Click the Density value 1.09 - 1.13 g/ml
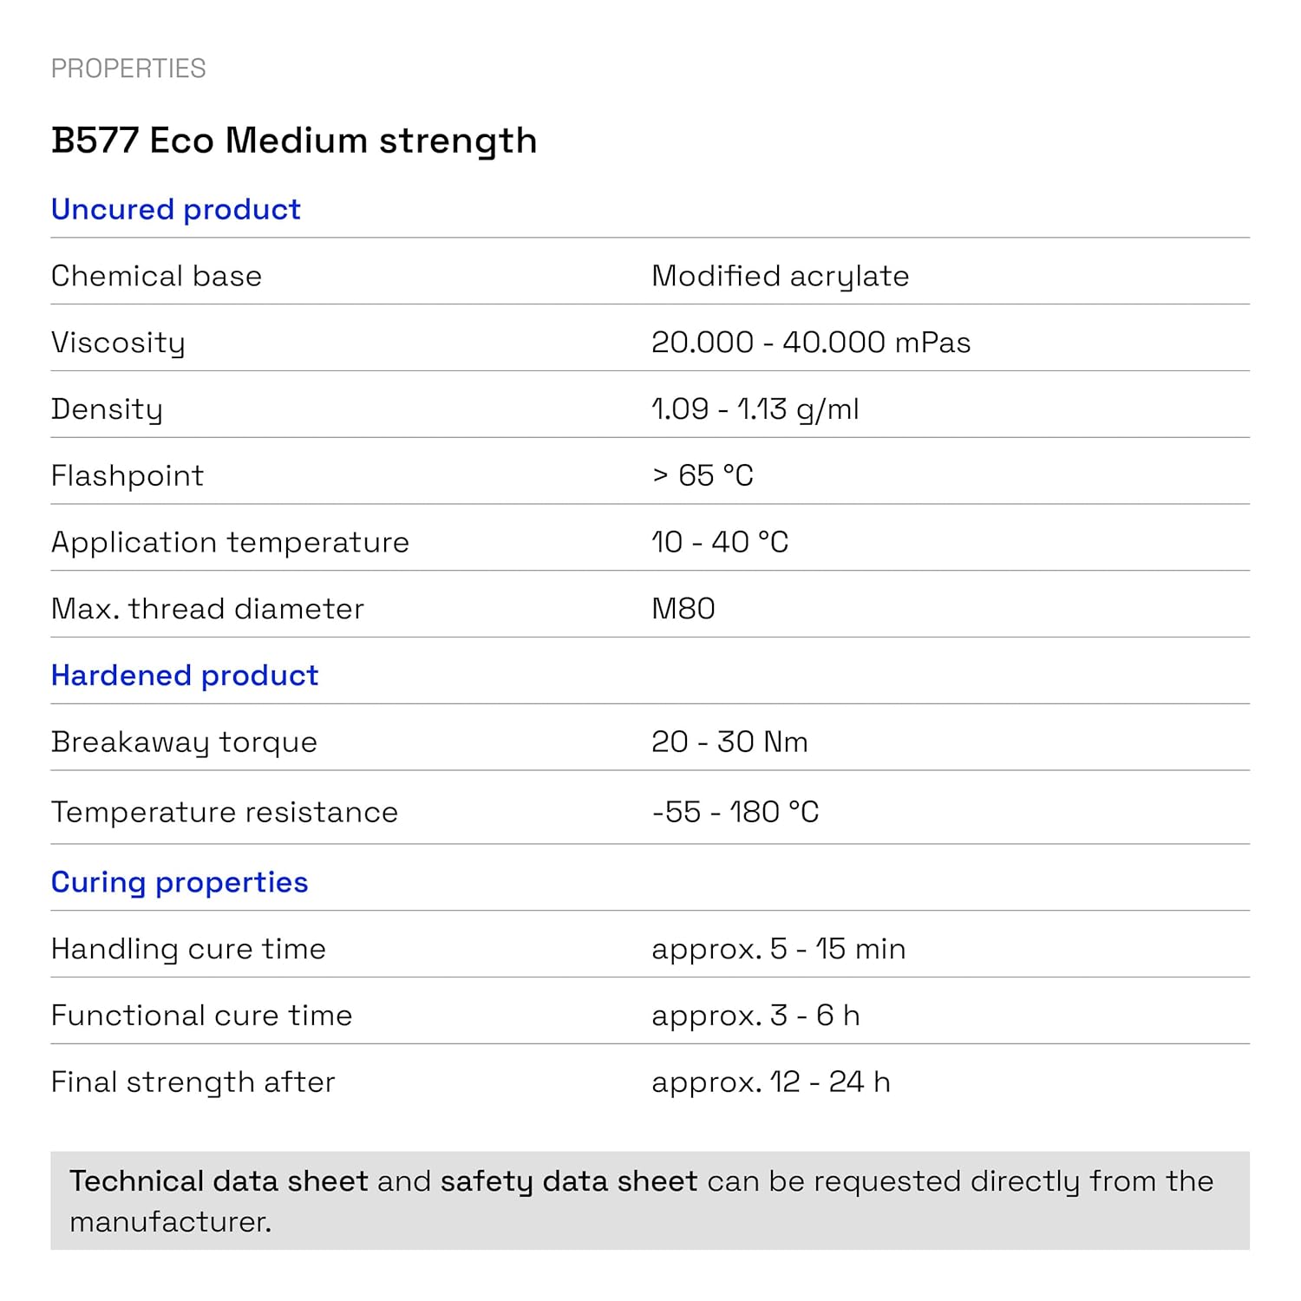 click(x=755, y=409)
